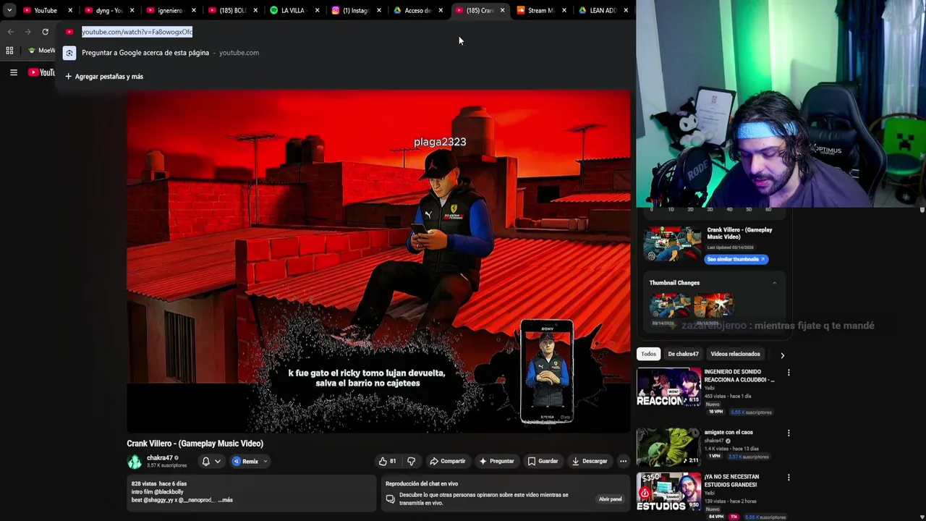Open options menu for INGENIERO DE SONIDO video
The image size is (926, 521).
click(x=789, y=373)
